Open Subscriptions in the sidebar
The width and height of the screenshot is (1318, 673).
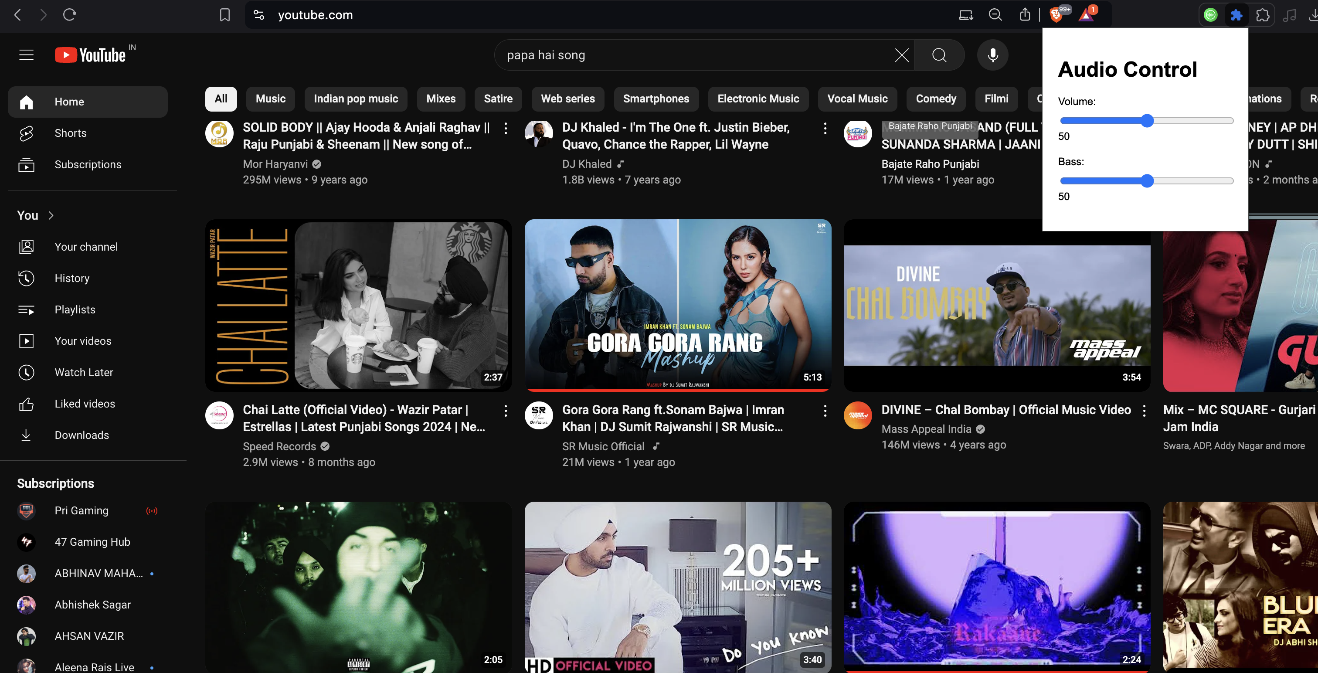[x=88, y=164]
